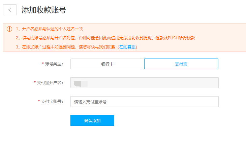
Task: Select 支付宝 as the account type
Action: coord(181,64)
